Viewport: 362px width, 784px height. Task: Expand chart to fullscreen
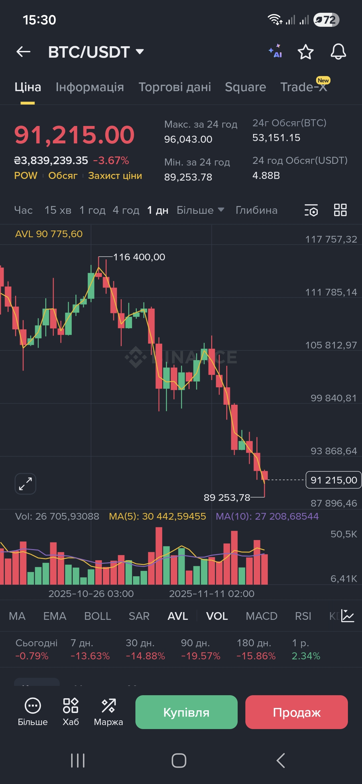(25, 483)
